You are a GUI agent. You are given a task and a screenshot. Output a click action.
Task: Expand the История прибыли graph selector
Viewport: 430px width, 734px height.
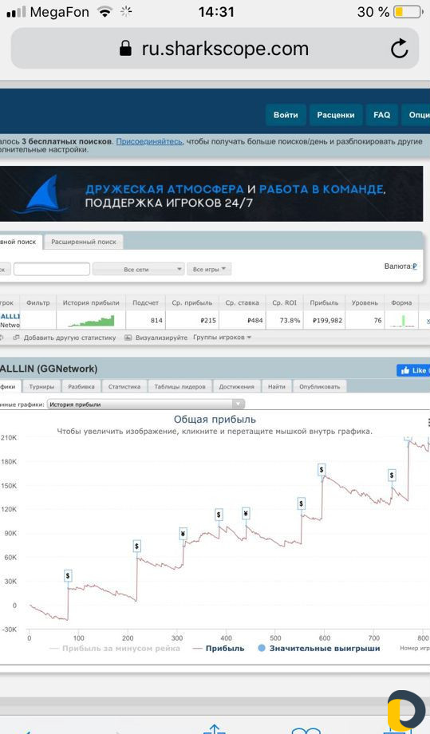click(145, 404)
